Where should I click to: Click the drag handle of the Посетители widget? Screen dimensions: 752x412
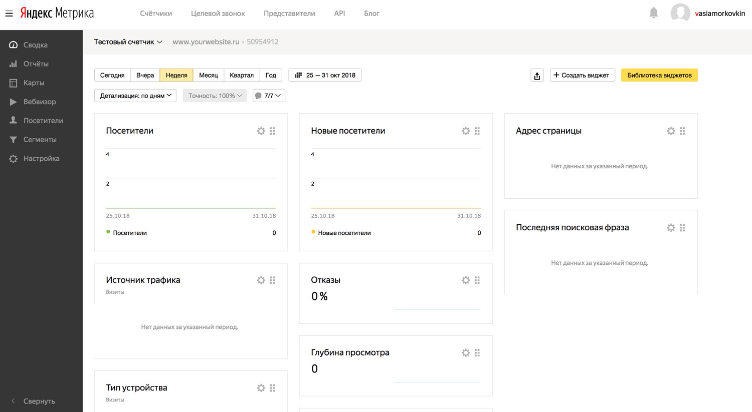click(273, 131)
